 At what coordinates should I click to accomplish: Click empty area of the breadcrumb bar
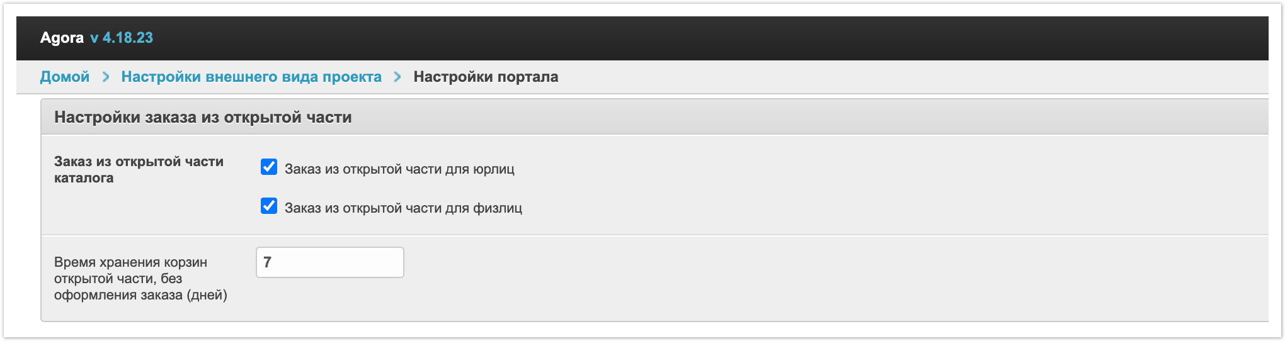click(882, 77)
